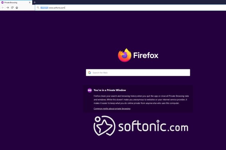Click the private mask icon beside heading
The width and height of the screenshot is (226, 150).
click(90, 90)
